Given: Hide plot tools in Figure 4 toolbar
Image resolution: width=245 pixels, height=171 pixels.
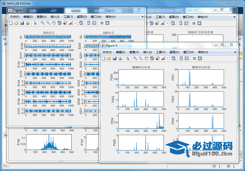Looking at the screenshot, I should click(x=194, y=58).
